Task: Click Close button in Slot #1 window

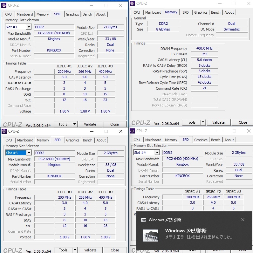Action: (114, 124)
